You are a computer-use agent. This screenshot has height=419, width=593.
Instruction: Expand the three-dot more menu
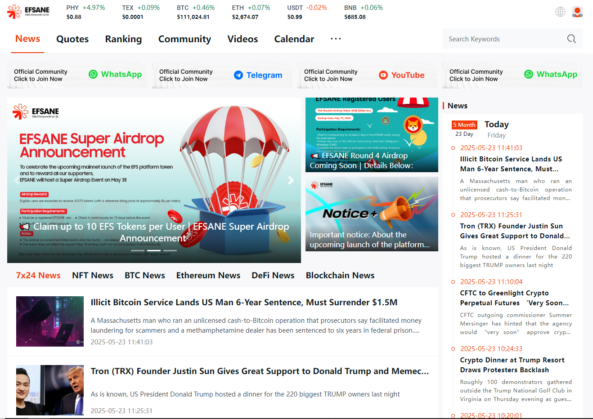(336, 39)
